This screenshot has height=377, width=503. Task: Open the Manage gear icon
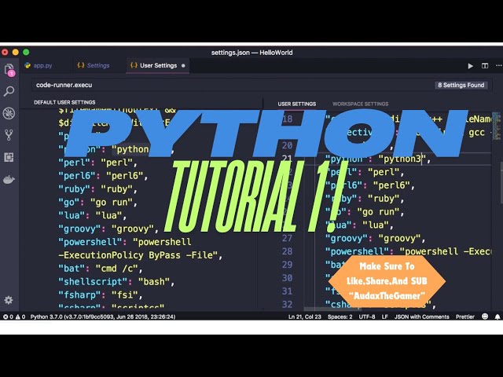coord(9,300)
